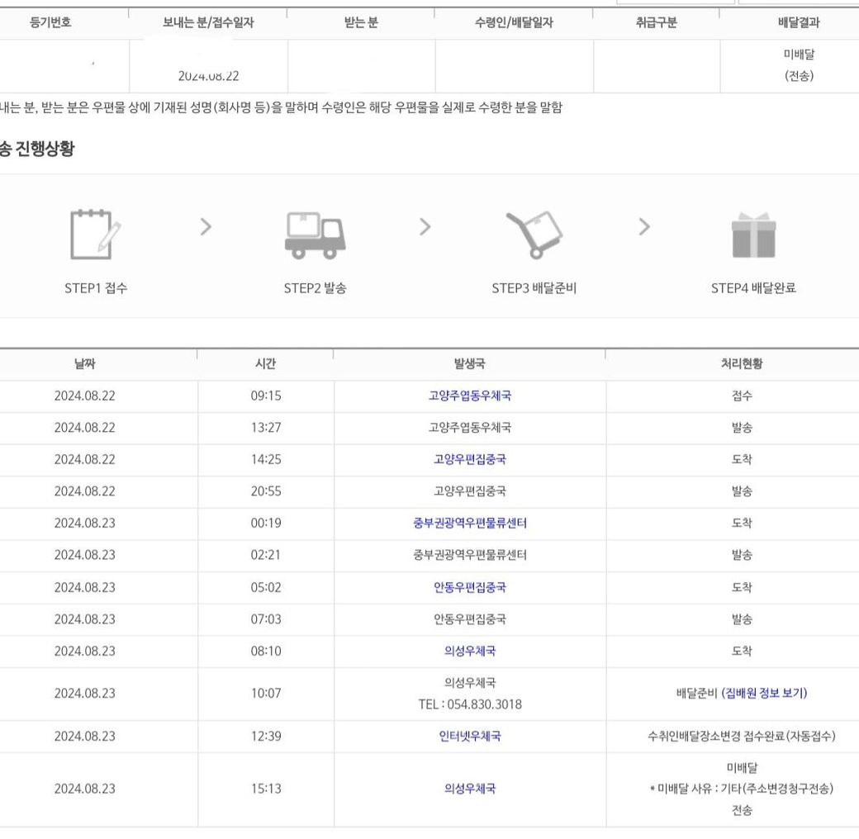Click the arrow between STEP1 and STEP2

click(206, 226)
